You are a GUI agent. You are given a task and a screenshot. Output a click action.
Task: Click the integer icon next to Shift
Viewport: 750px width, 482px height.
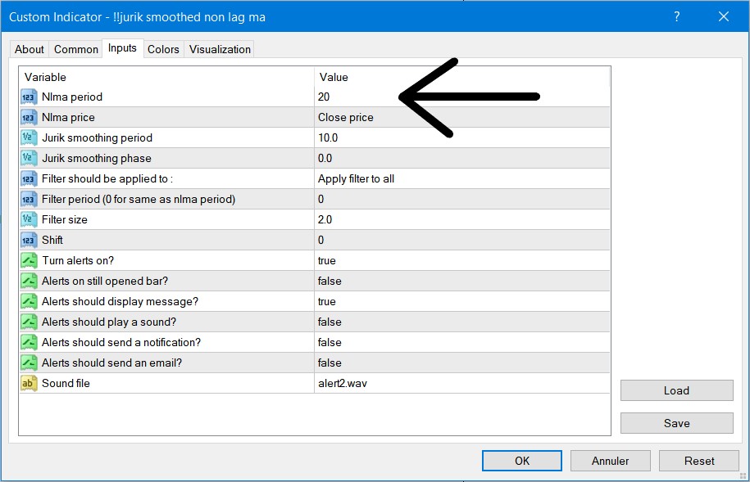pos(29,240)
